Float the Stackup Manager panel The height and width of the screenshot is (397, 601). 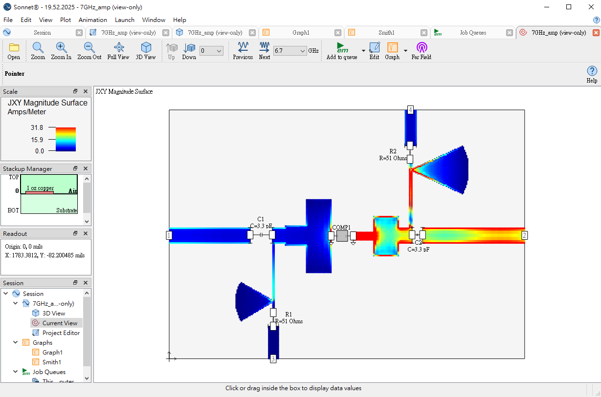click(x=75, y=168)
